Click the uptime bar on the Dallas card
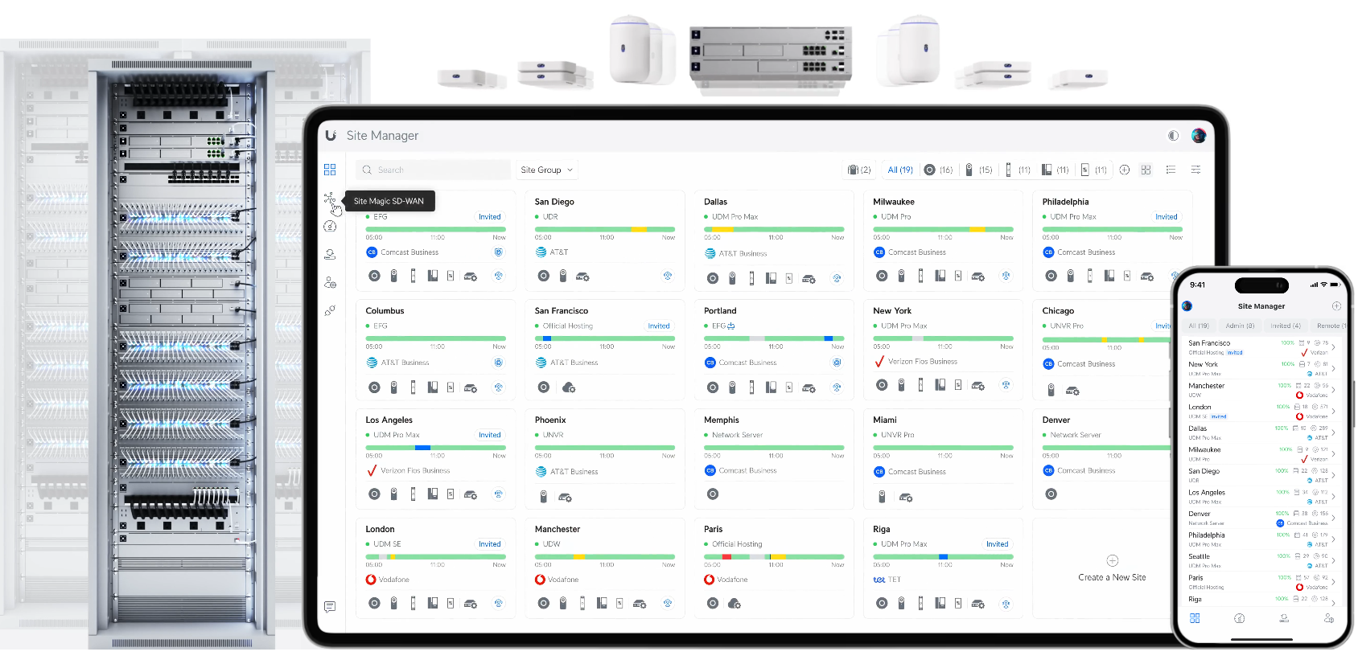Viewport: 1358px width, 664px height. [774, 229]
